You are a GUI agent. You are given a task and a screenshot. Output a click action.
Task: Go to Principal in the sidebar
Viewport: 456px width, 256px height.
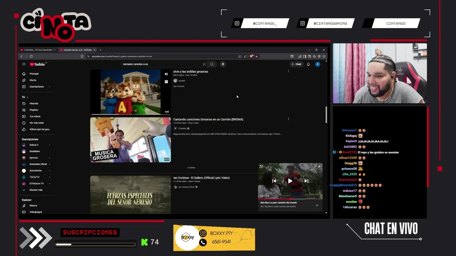pos(34,74)
